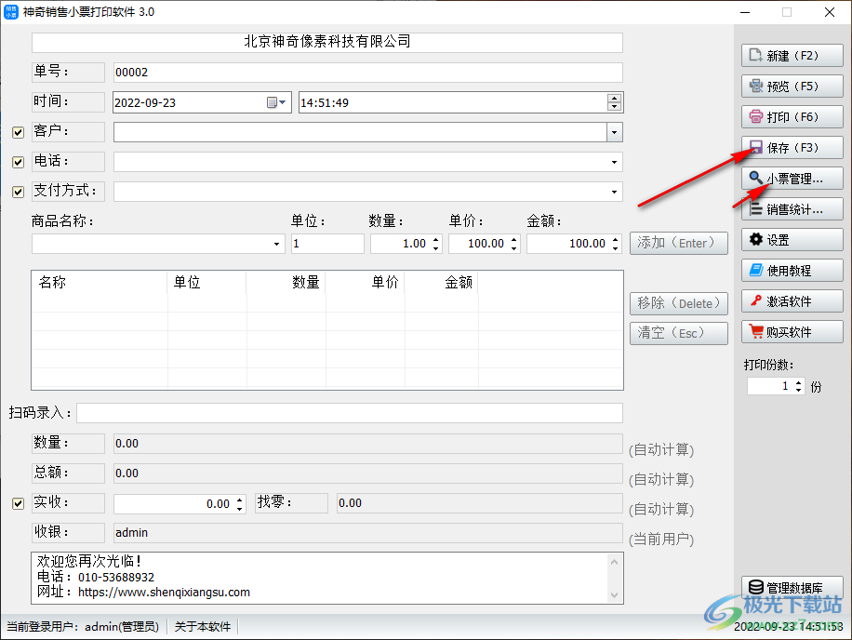Open sales statistics (销售统计) list icon

point(755,208)
